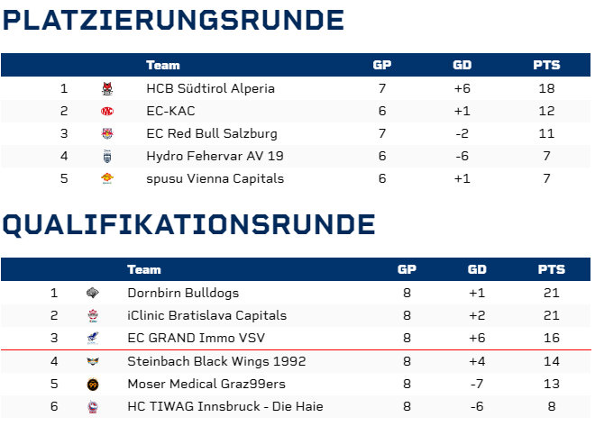Screen dimensions: 595x426
Task: Open HCB Südtirol Alperia team name link
Action: pyautogui.click(x=210, y=88)
